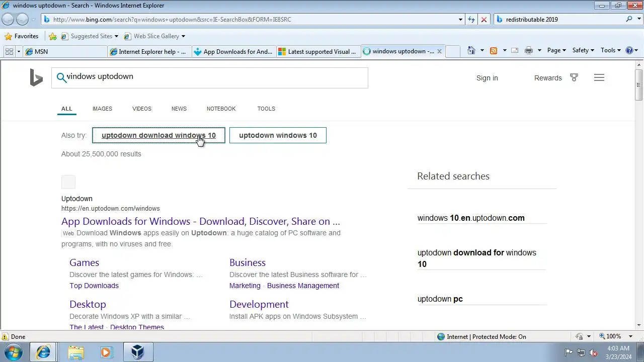The height and width of the screenshot is (362, 644).
Task: Close the windows uptodown tab
Action: coord(439,51)
